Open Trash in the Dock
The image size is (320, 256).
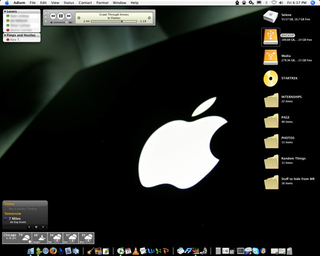(x=289, y=251)
